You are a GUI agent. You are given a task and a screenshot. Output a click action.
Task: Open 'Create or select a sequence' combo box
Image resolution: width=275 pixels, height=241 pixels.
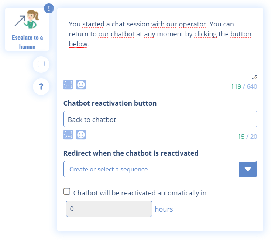151,169
